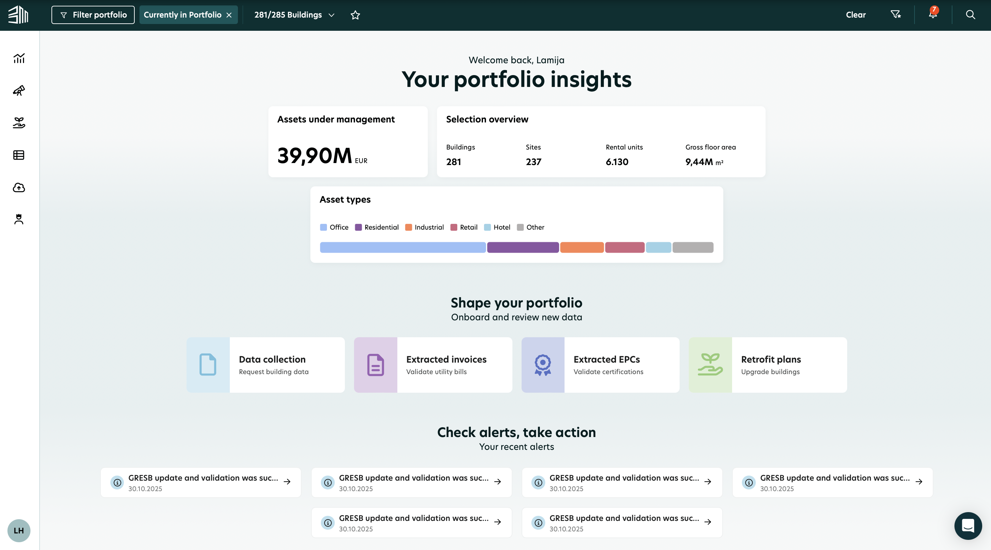Open the analytics chart sidebar icon
991x550 pixels.
[x=19, y=58]
